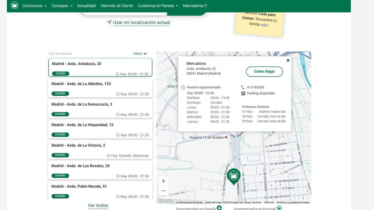Click the Mercadona logo in the header
This screenshot has width=374, height=210.
coord(14,6)
